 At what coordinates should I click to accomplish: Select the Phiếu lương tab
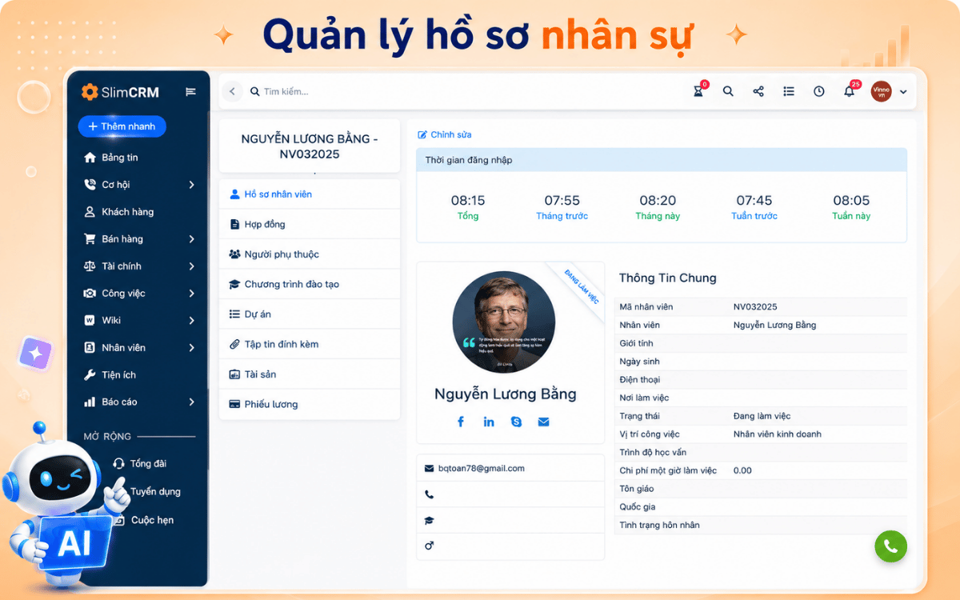pyautogui.click(x=310, y=405)
